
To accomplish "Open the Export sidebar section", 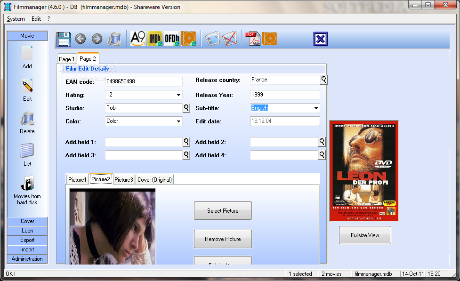I will pyautogui.click(x=27, y=240).
